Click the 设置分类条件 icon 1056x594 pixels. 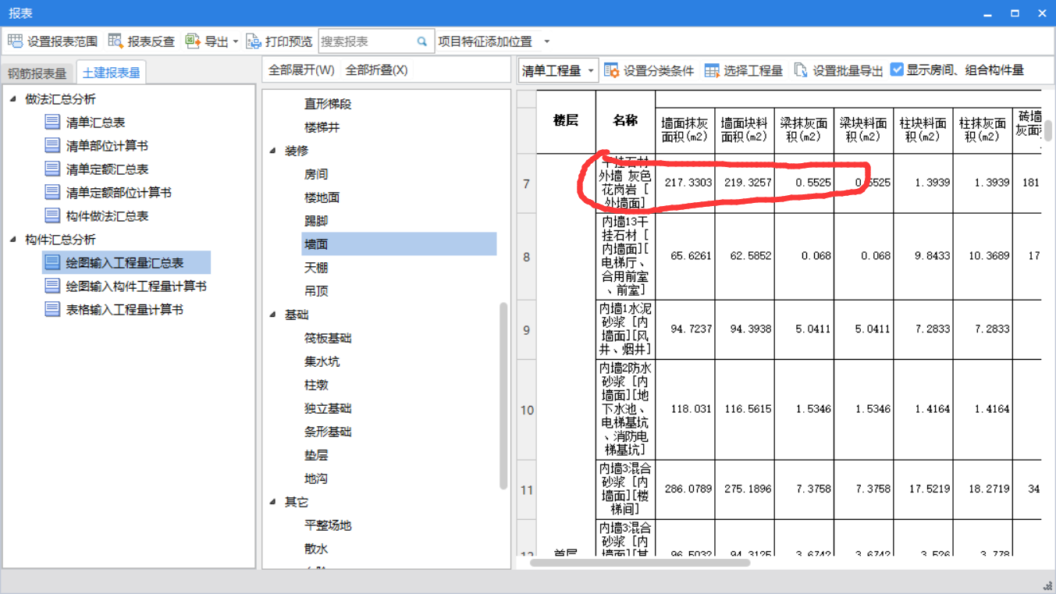point(612,70)
